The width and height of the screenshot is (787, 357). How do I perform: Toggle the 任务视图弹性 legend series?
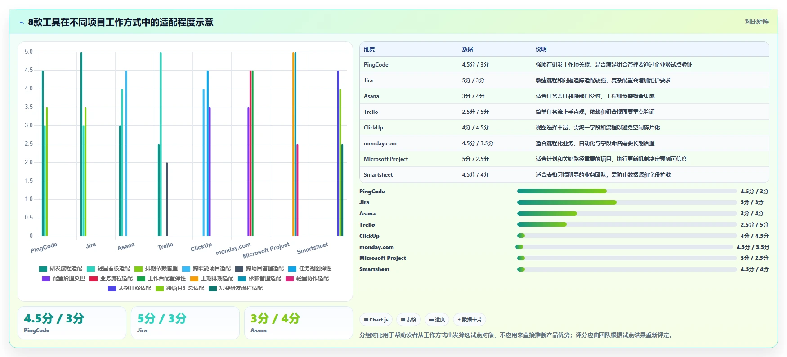310,268
